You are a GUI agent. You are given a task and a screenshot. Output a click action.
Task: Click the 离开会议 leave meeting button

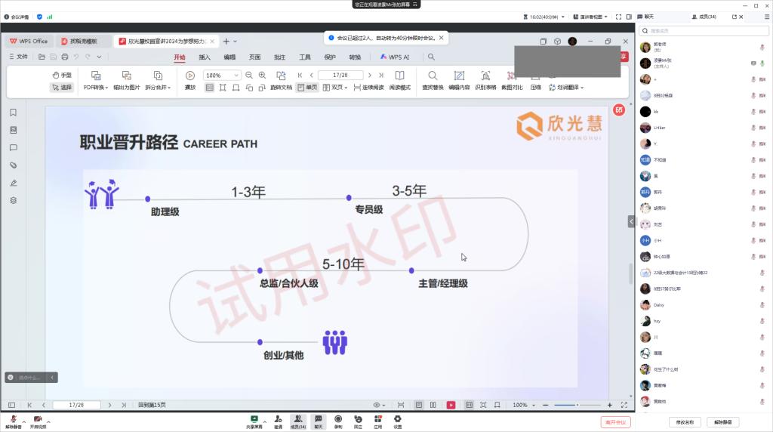[615, 422]
